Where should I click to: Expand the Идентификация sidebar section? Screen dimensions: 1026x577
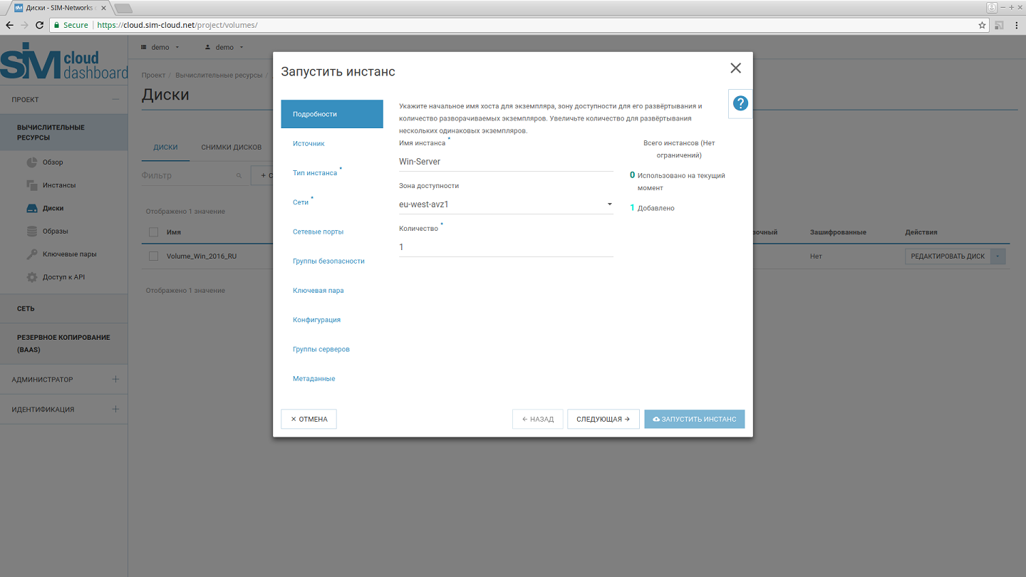click(x=115, y=410)
